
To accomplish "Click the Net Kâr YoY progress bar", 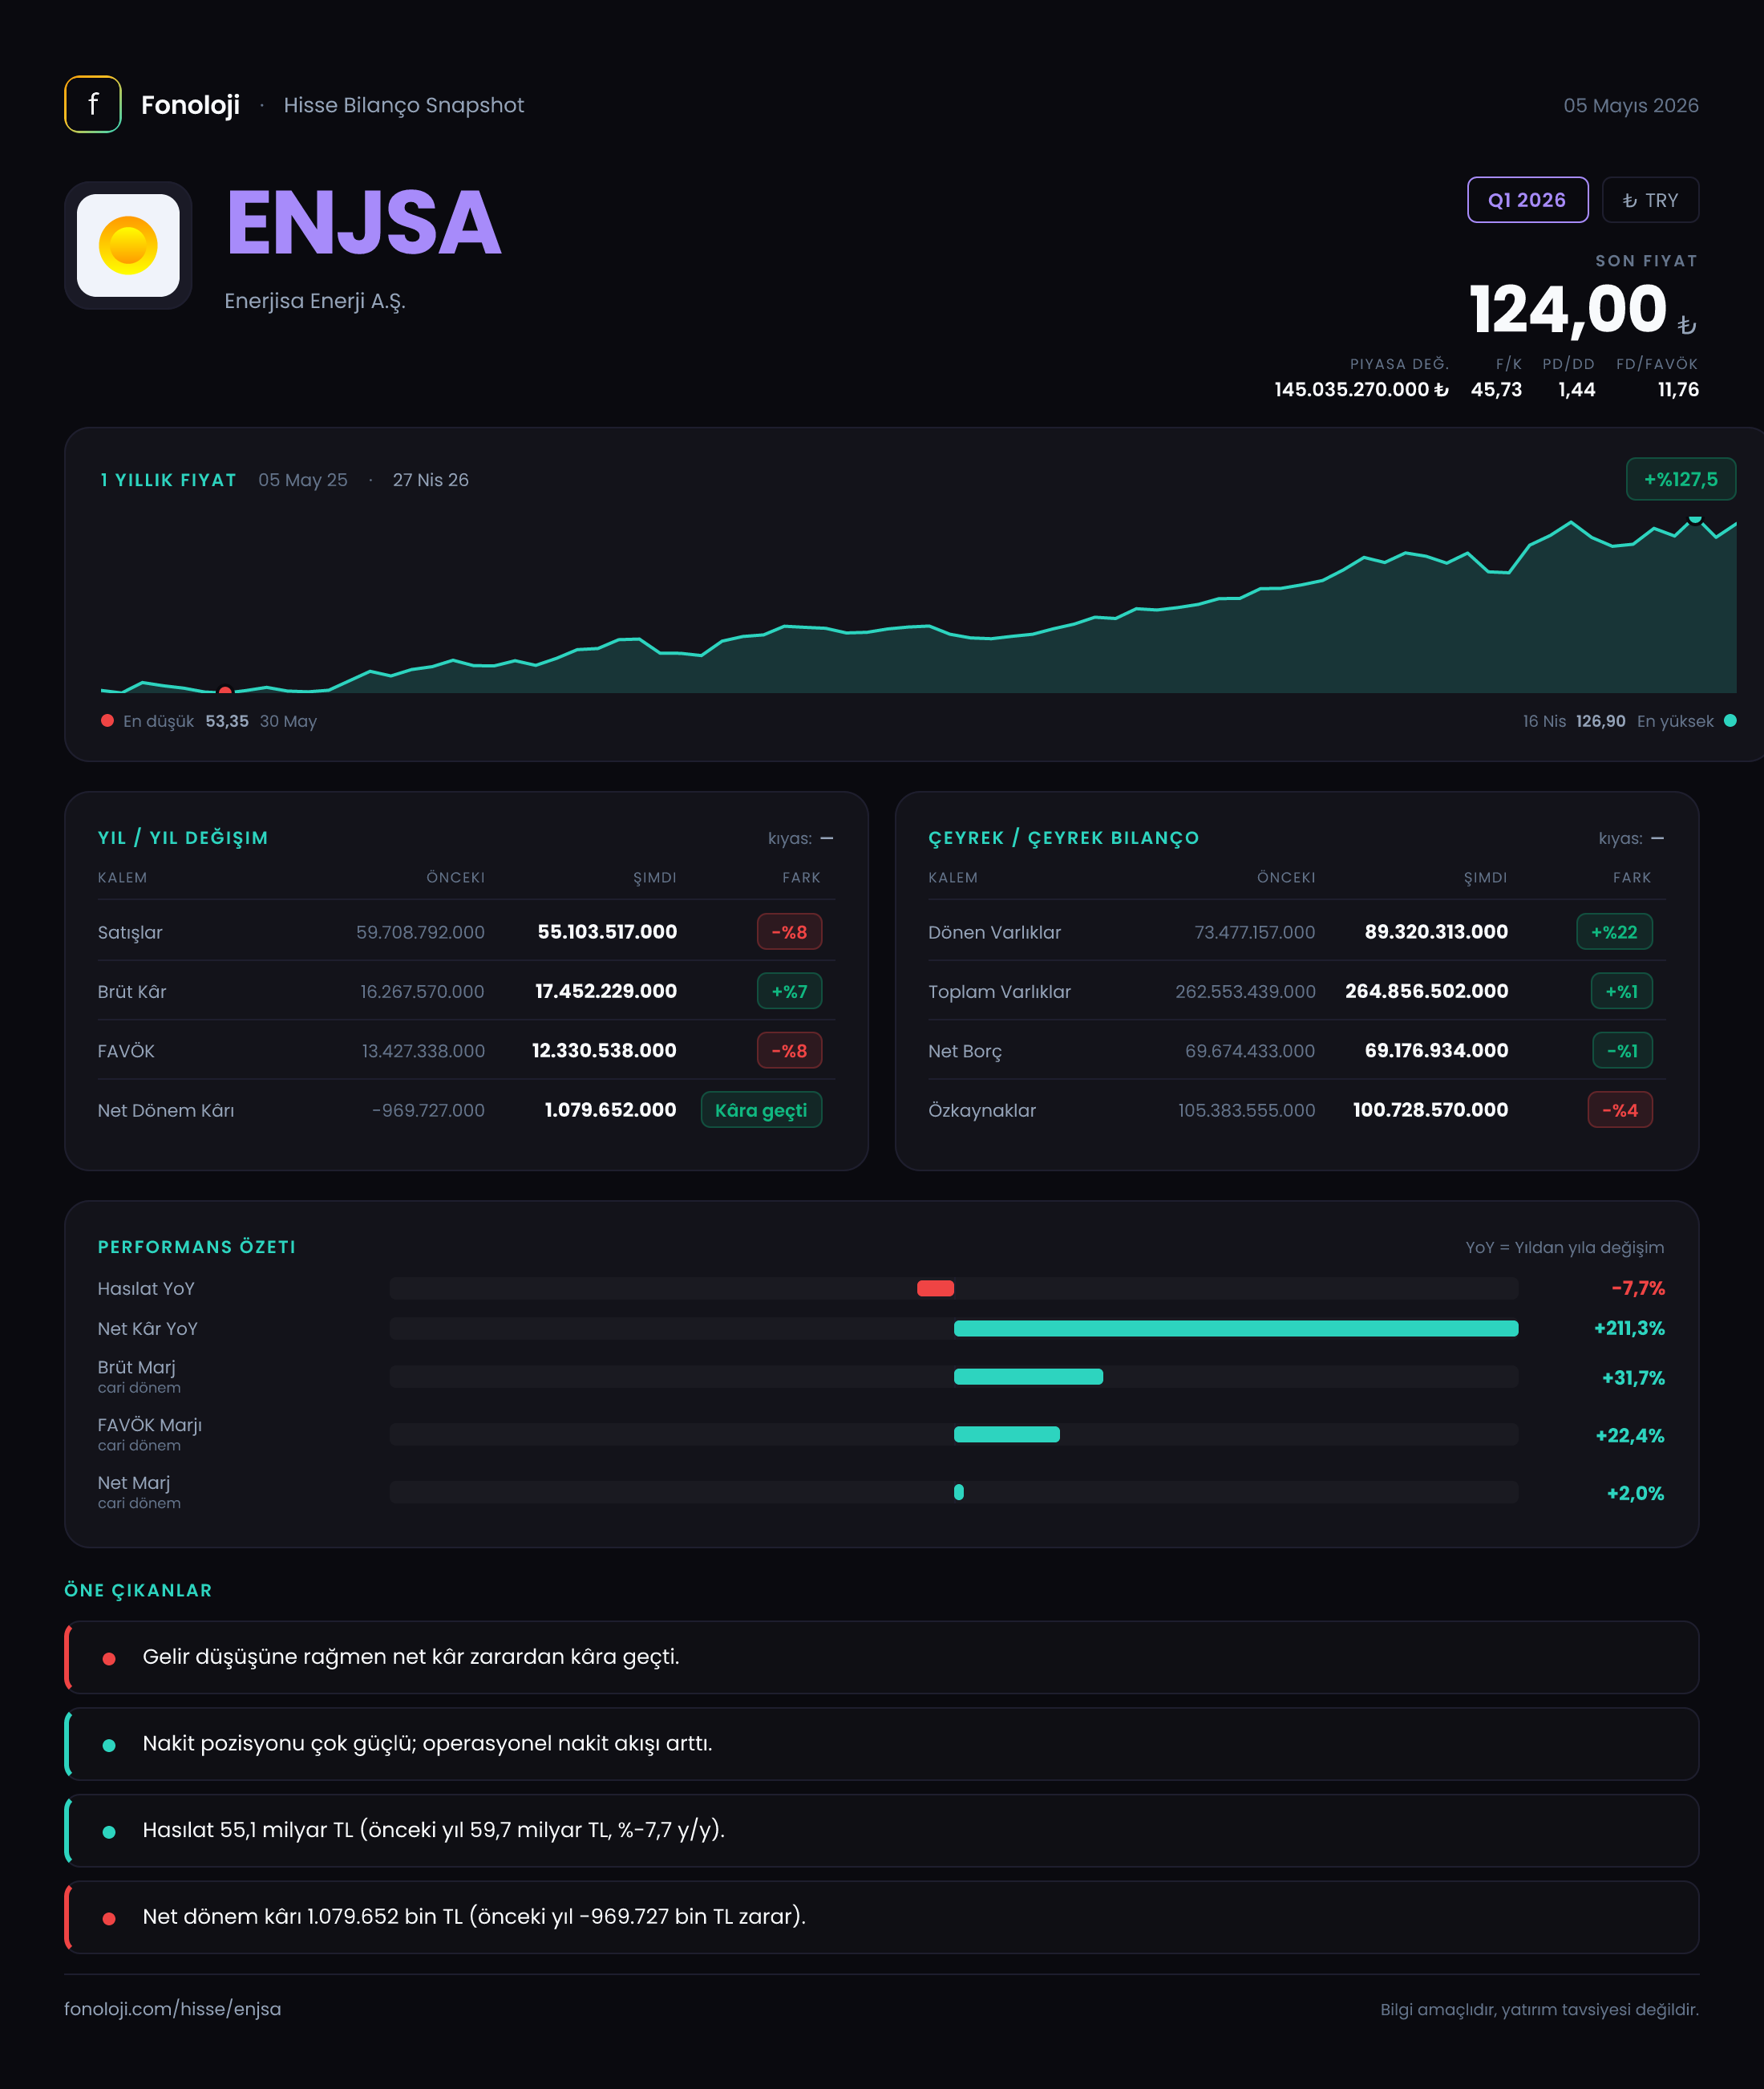I will (1236, 1328).
